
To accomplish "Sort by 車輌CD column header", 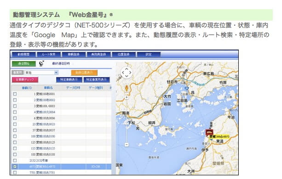I will coord(27,88).
